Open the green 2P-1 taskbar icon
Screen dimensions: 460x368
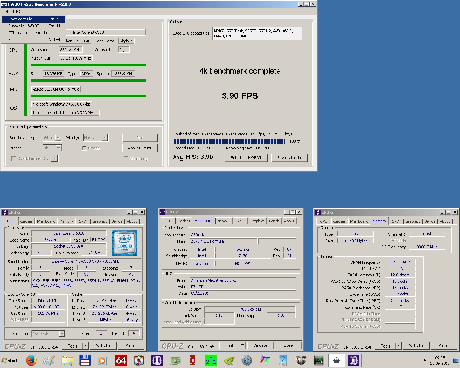(x=211, y=360)
